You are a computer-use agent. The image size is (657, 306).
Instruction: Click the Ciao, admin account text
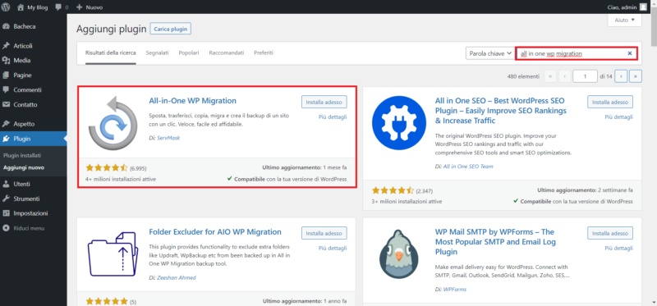tap(621, 7)
